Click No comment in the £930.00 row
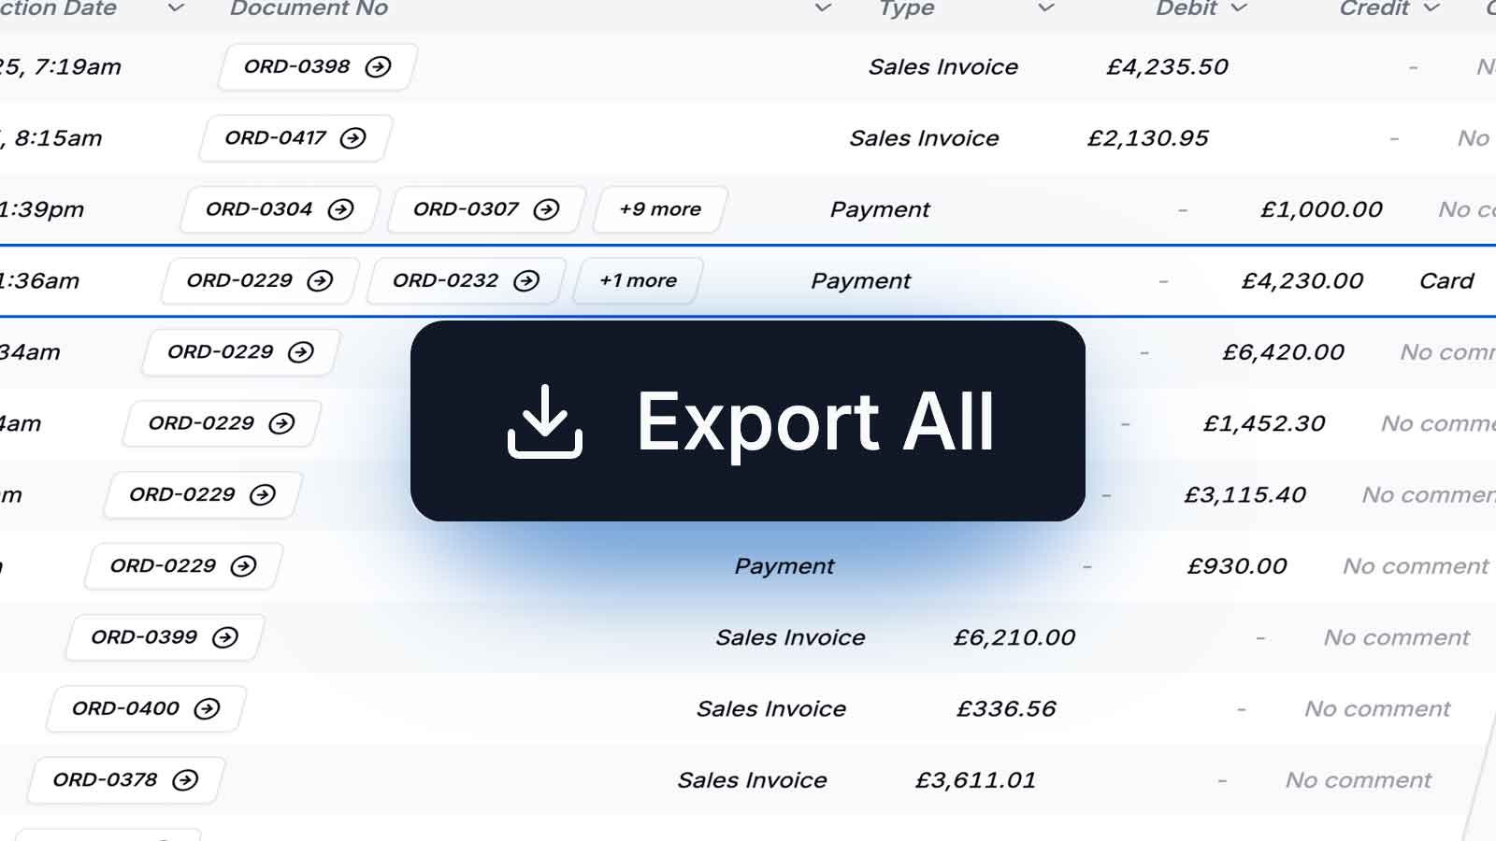The image size is (1496, 841). point(1416,566)
